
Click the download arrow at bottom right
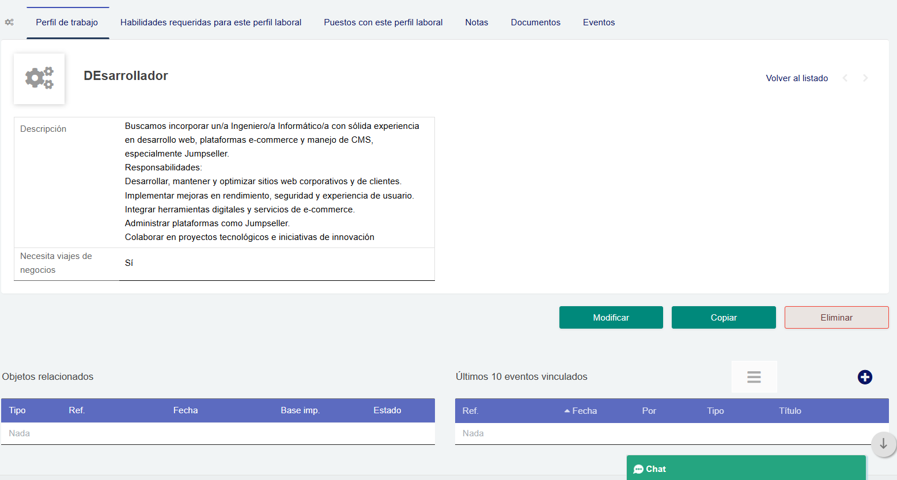(x=883, y=444)
